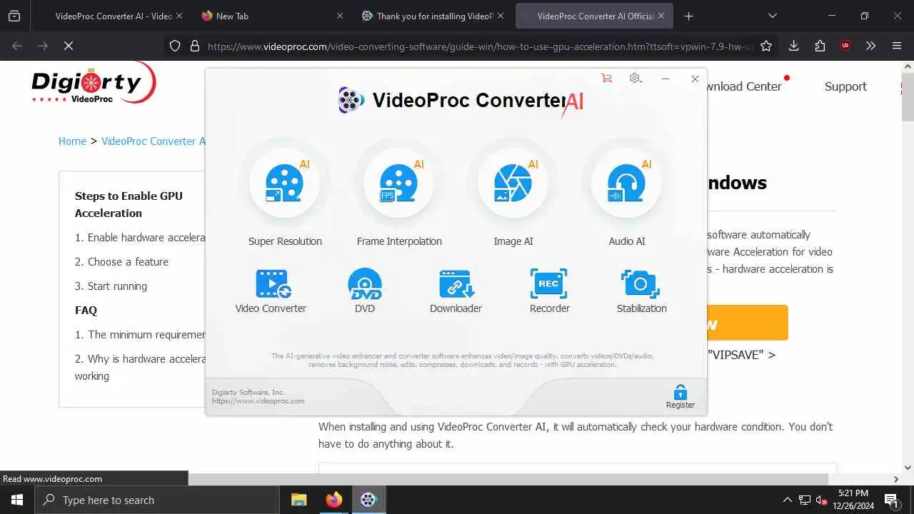The height and width of the screenshot is (514, 914).
Task: Click the horizontal scrollbar at page bottom
Action: coord(507,479)
